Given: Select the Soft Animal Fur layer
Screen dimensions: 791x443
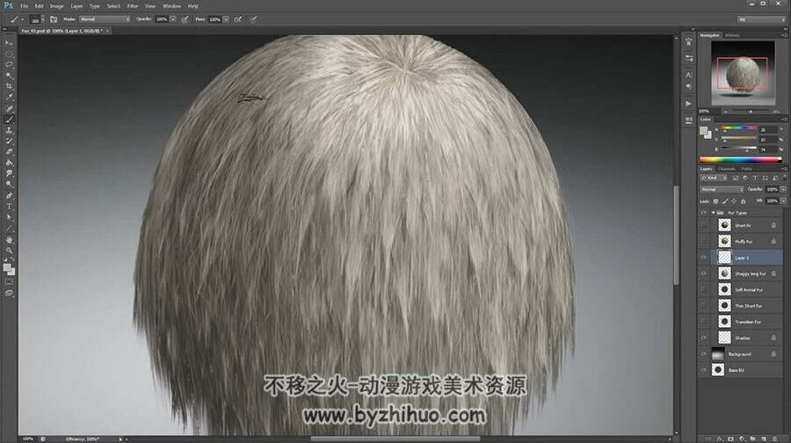Looking at the screenshot, I should pos(748,289).
